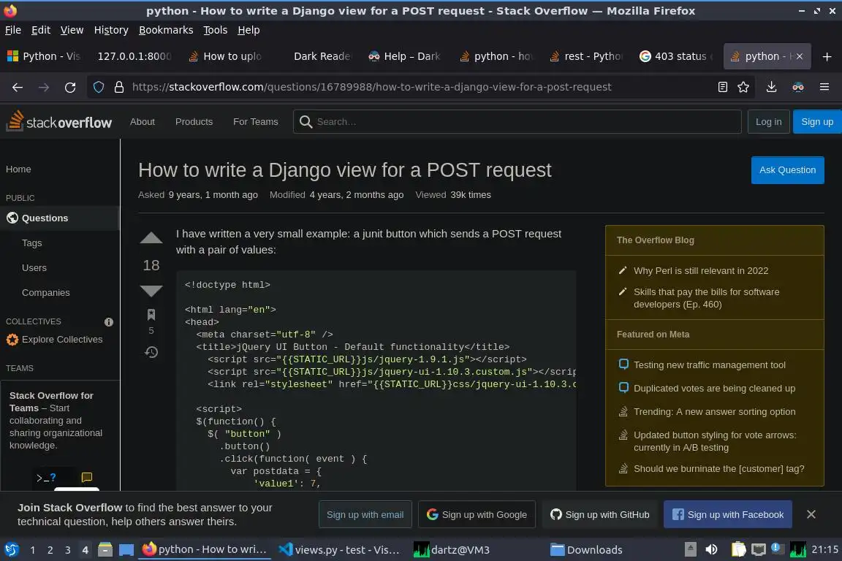Bookmark this page with the star

click(x=743, y=87)
